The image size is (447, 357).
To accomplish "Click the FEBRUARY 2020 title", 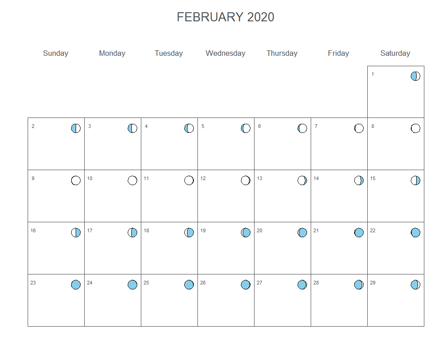I will (x=226, y=17).
